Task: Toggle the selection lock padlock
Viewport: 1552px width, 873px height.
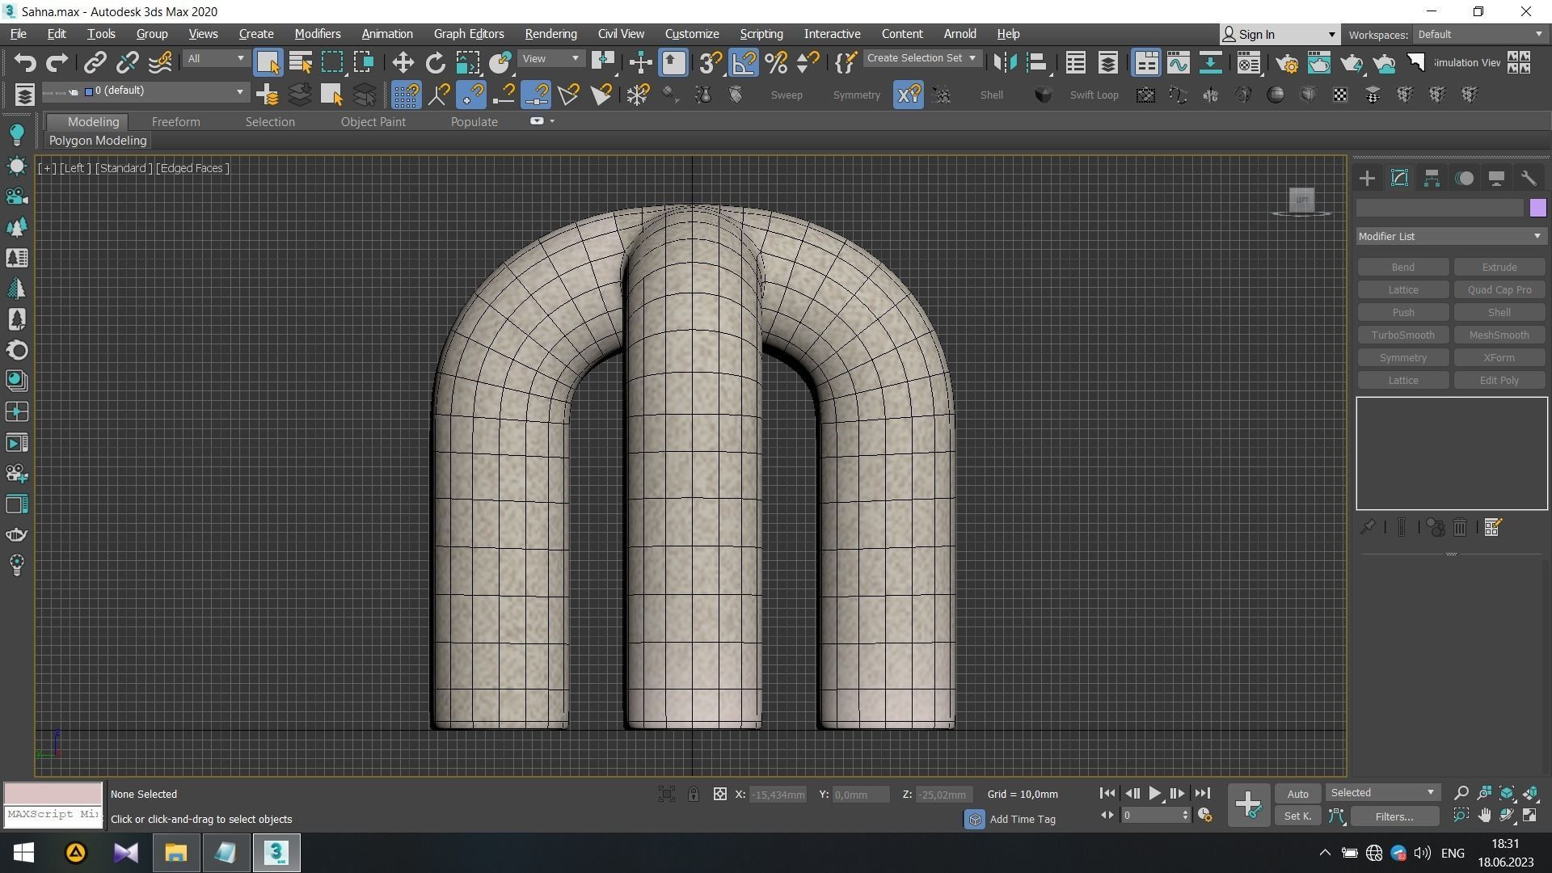Action: coord(693,795)
